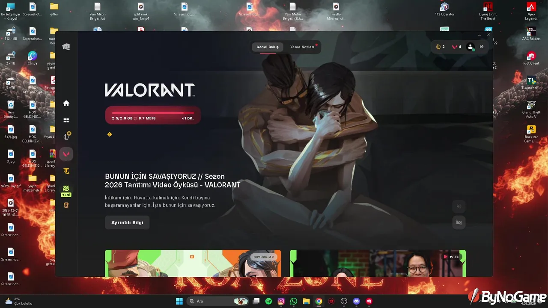Open Legends of Runeterra in the sidebar
The image size is (548, 308).
pyautogui.click(x=66, y=205)
